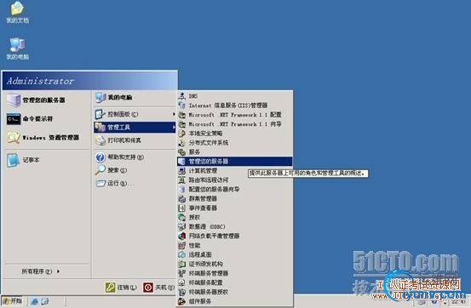
Task: Open 网络负载平衡管理器
Action: 235,236
